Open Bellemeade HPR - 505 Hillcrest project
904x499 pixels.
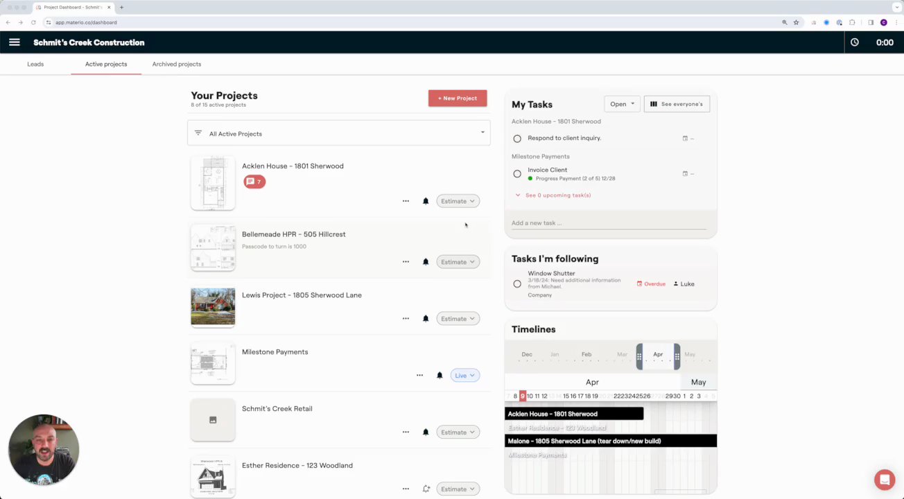pos(293,234)
